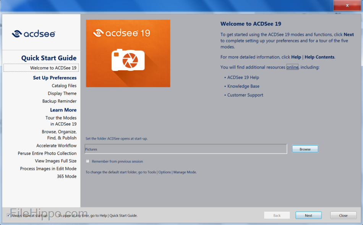Open Browse, Organize, Find, & Publish page
This screenshot has height=225, width=363.
point(59,135)
